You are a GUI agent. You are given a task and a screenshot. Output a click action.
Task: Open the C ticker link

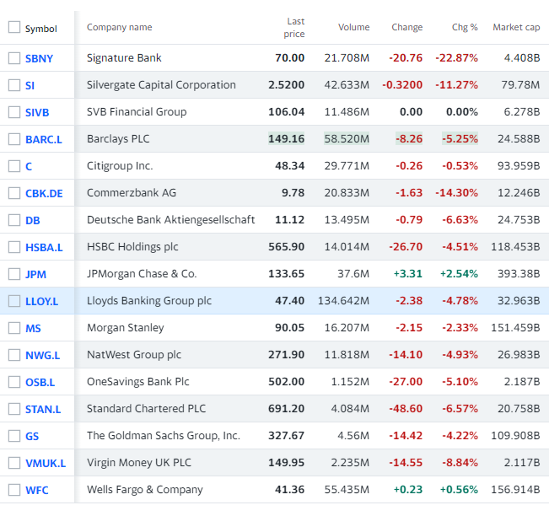pyautogui.click(x=29, y=166)
